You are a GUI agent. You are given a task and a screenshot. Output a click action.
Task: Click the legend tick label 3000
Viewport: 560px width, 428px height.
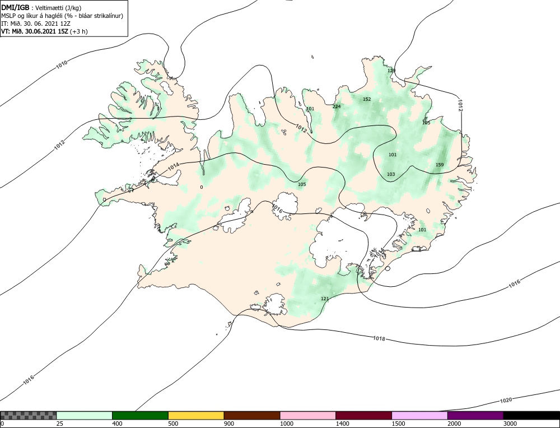[510, 424]
